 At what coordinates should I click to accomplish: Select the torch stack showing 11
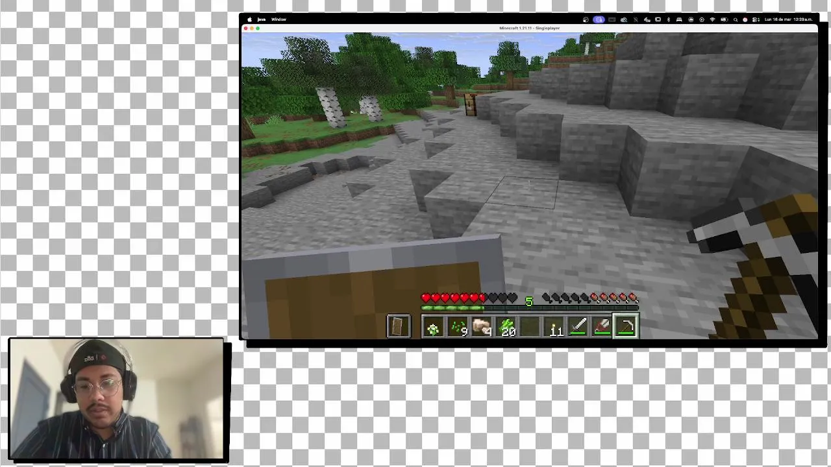click(x=554, y=326)
